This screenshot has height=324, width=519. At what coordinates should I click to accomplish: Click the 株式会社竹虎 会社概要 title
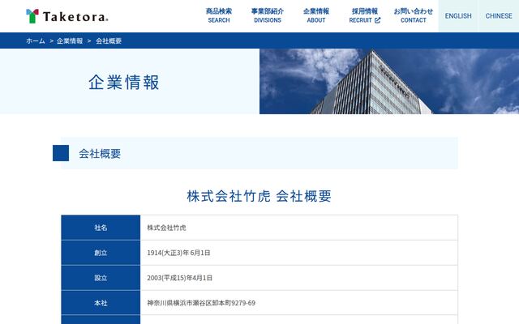(x=259, y=196)
